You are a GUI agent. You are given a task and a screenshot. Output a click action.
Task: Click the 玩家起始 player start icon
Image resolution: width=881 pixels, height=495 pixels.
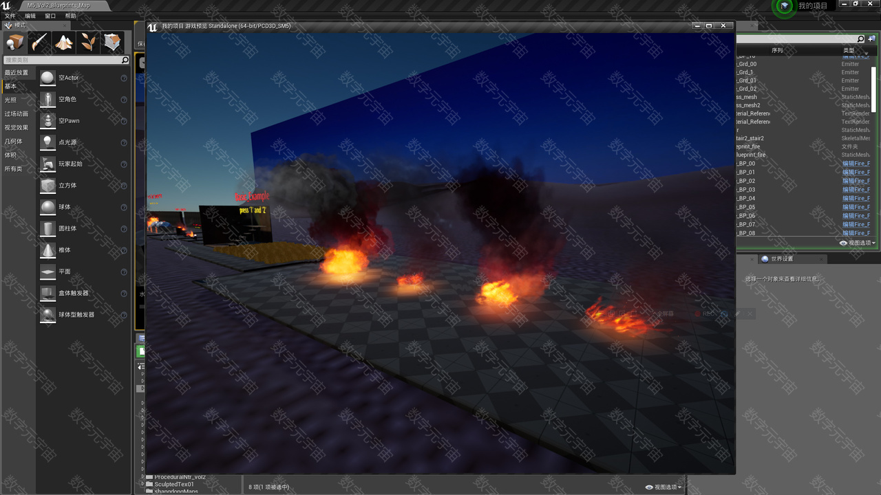pos(47,164)
